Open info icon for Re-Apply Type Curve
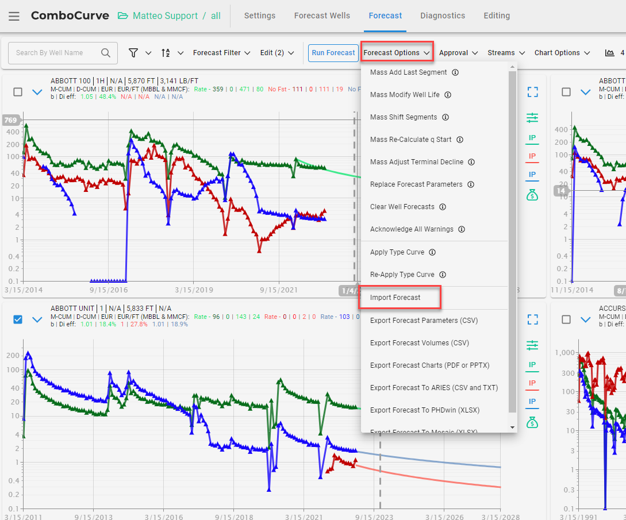The height and width of the screenshot is (520, 626). 443,275
